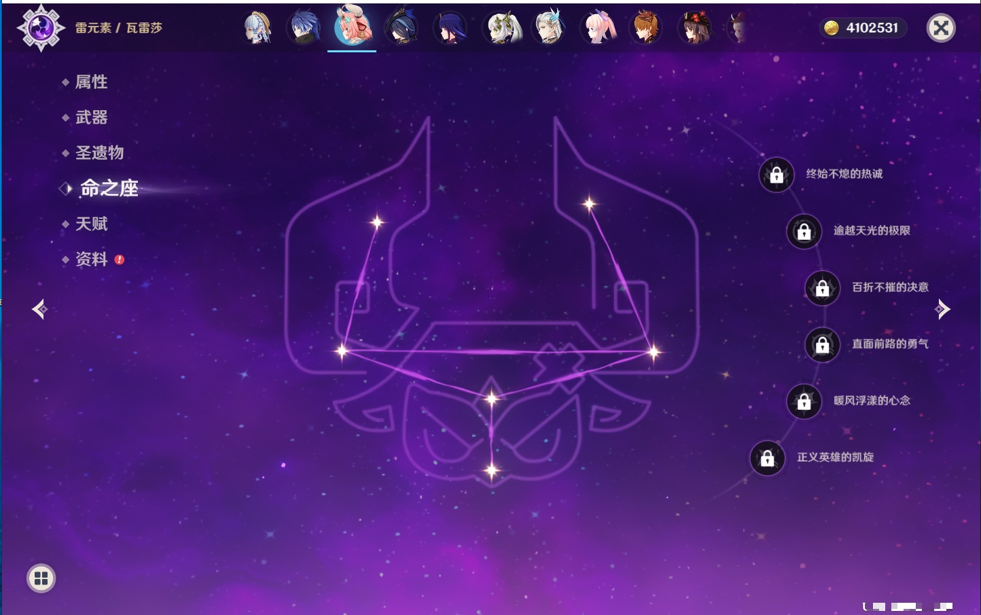Viewport: 981px width, 615px height.
Task: Open constellation 逾越天光的极限 by its label
Action: pyautogui.click(x=872, y=230)
